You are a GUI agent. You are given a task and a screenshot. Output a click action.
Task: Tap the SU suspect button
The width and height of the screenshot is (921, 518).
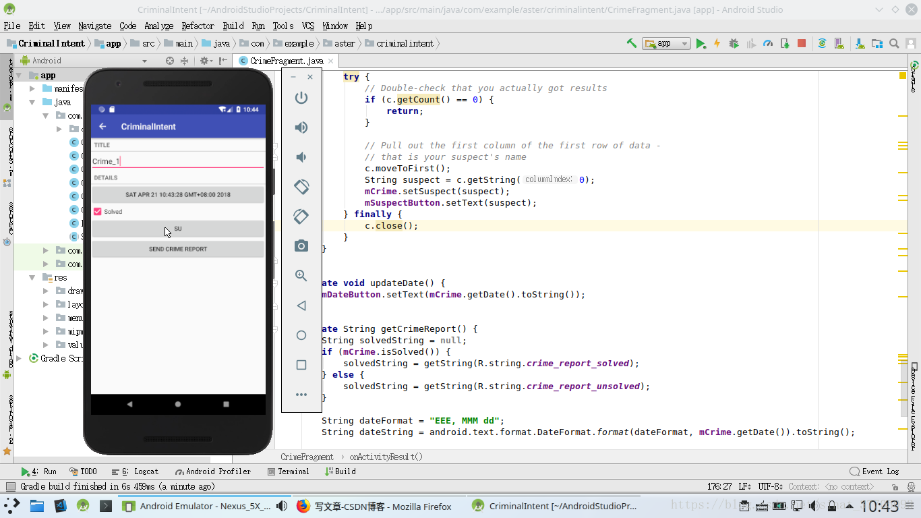(x=178, y=229)
